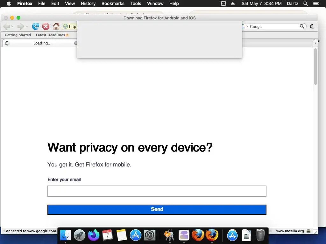This screenshot has width=326, height=244.
Task: Open the View menu
Action: click(x=70, y=3)
